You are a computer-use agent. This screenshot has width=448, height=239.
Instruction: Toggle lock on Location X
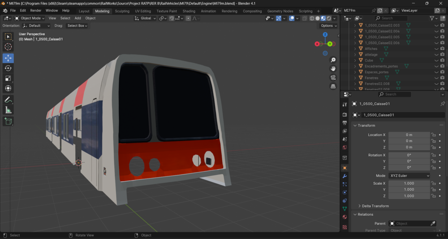click(x=433, y=135)
